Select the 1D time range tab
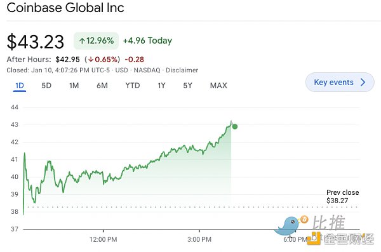 tap(20, 86)
